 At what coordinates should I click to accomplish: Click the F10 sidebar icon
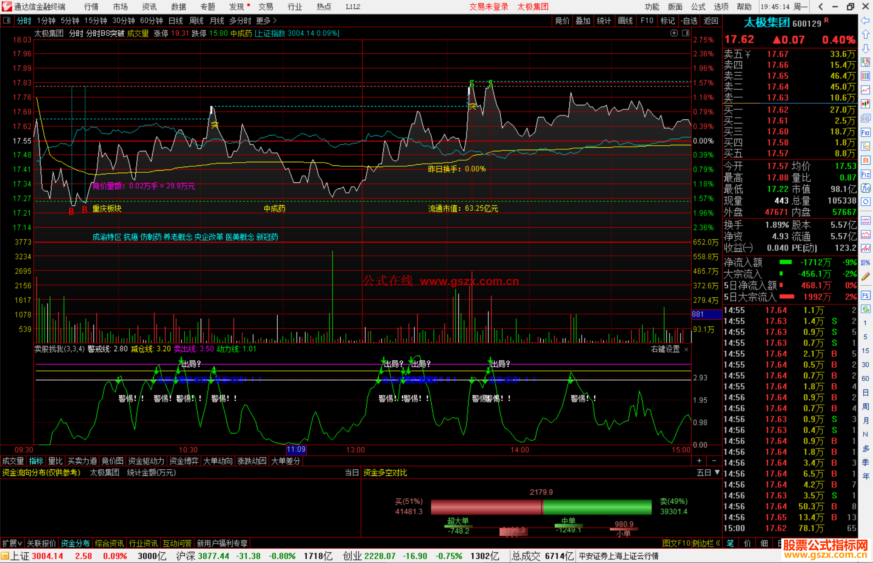pos(865,132)
